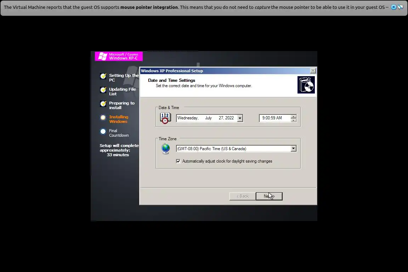Toggle automatic daylight saving adjustment checkbox

178,161
